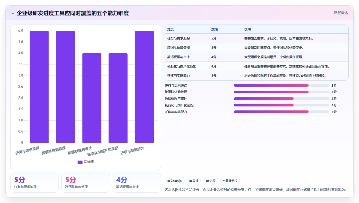Select the 数据卡片 chip
The width and height of the screenshot is (359, 203).
[x=230, y=181]
